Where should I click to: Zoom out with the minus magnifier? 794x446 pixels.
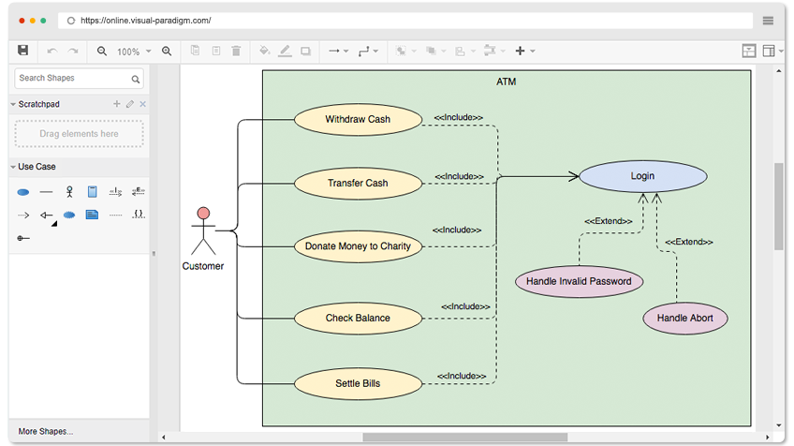tap(102, 52)
